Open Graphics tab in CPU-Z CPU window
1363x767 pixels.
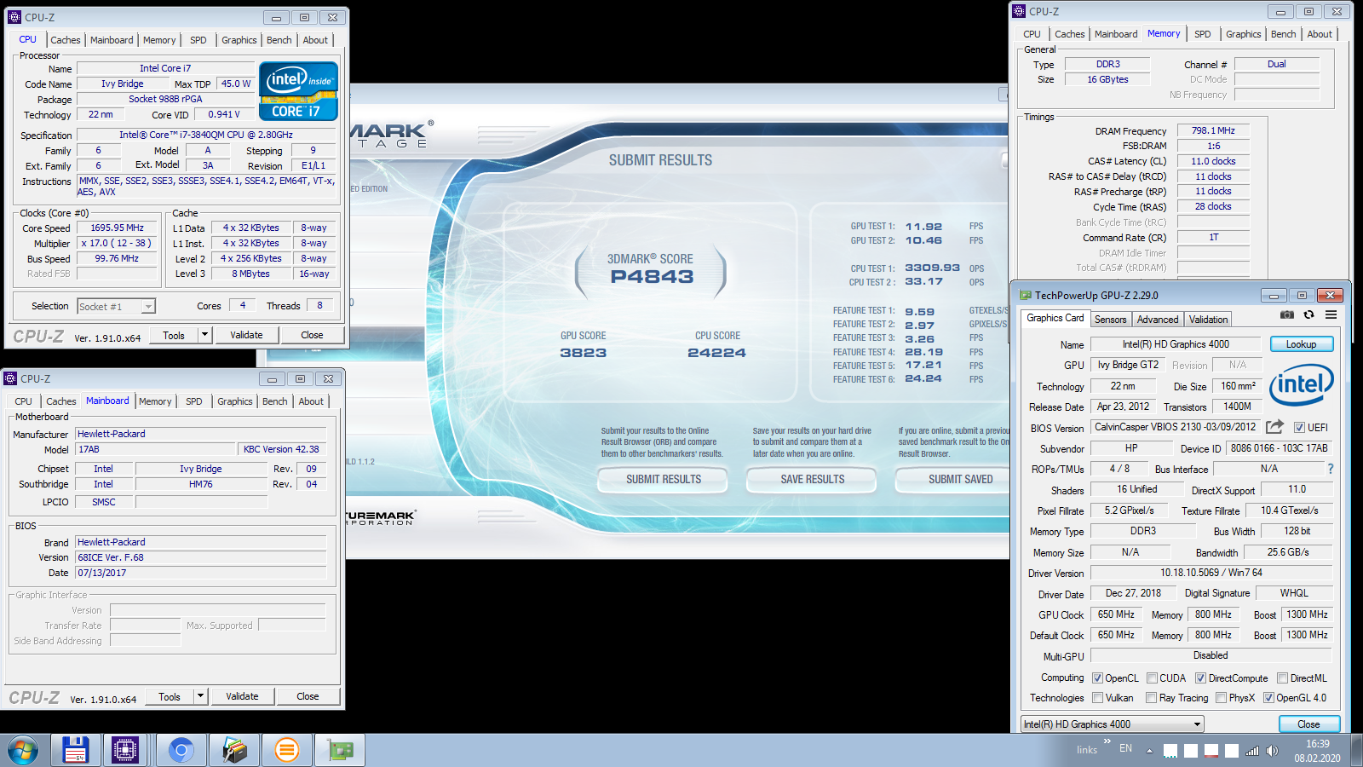(239, 40)
